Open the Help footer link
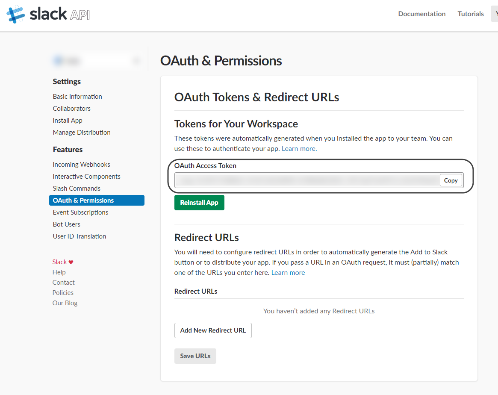498x395 pixels. point(59,272)
